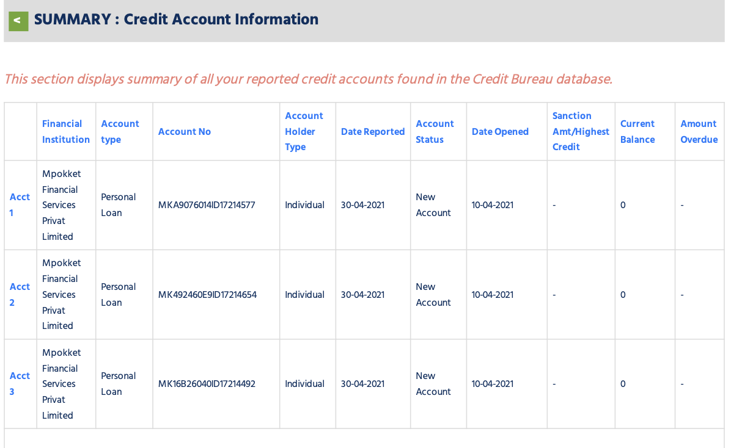Open the Acct 2 link

point(20,294)
